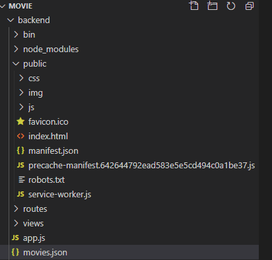This screenshot has height=260, width=272.
Task: Expand the node_modules folder chevron
Action: coord(16,49)
